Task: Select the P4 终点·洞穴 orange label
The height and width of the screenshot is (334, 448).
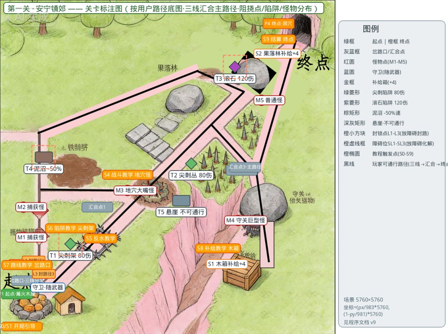Action: (x=278, y=24)
